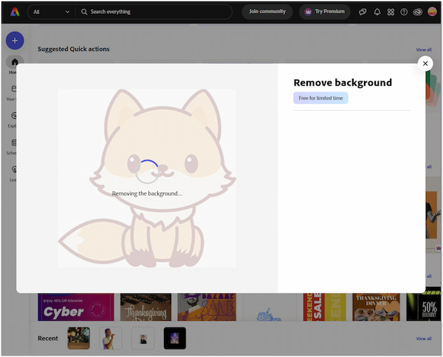Open the apps grid icon
This screenshot has width=443, height=357.
391,12
